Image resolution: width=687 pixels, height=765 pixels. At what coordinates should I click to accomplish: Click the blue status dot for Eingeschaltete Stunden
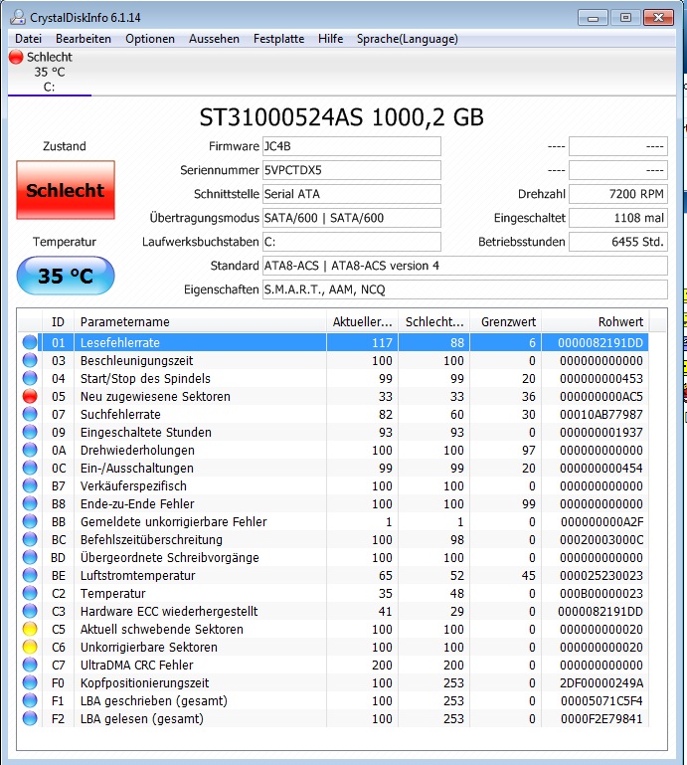pos(30,432)
